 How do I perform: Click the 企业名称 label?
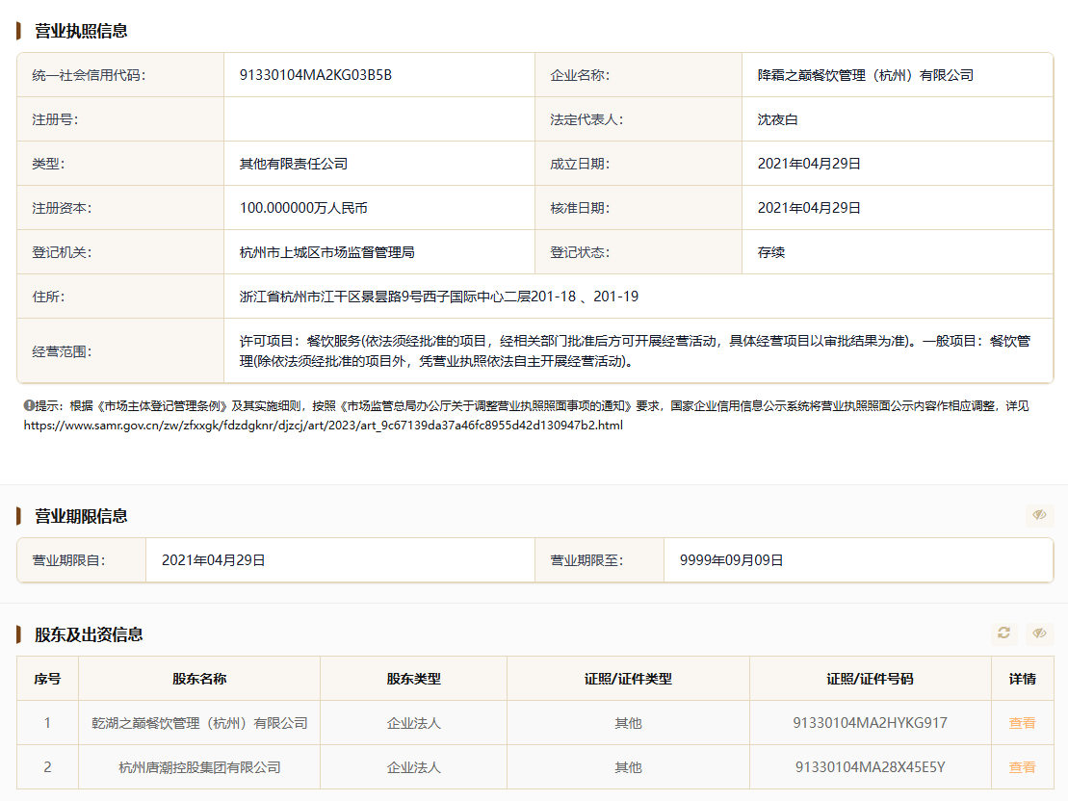[580, 75]
